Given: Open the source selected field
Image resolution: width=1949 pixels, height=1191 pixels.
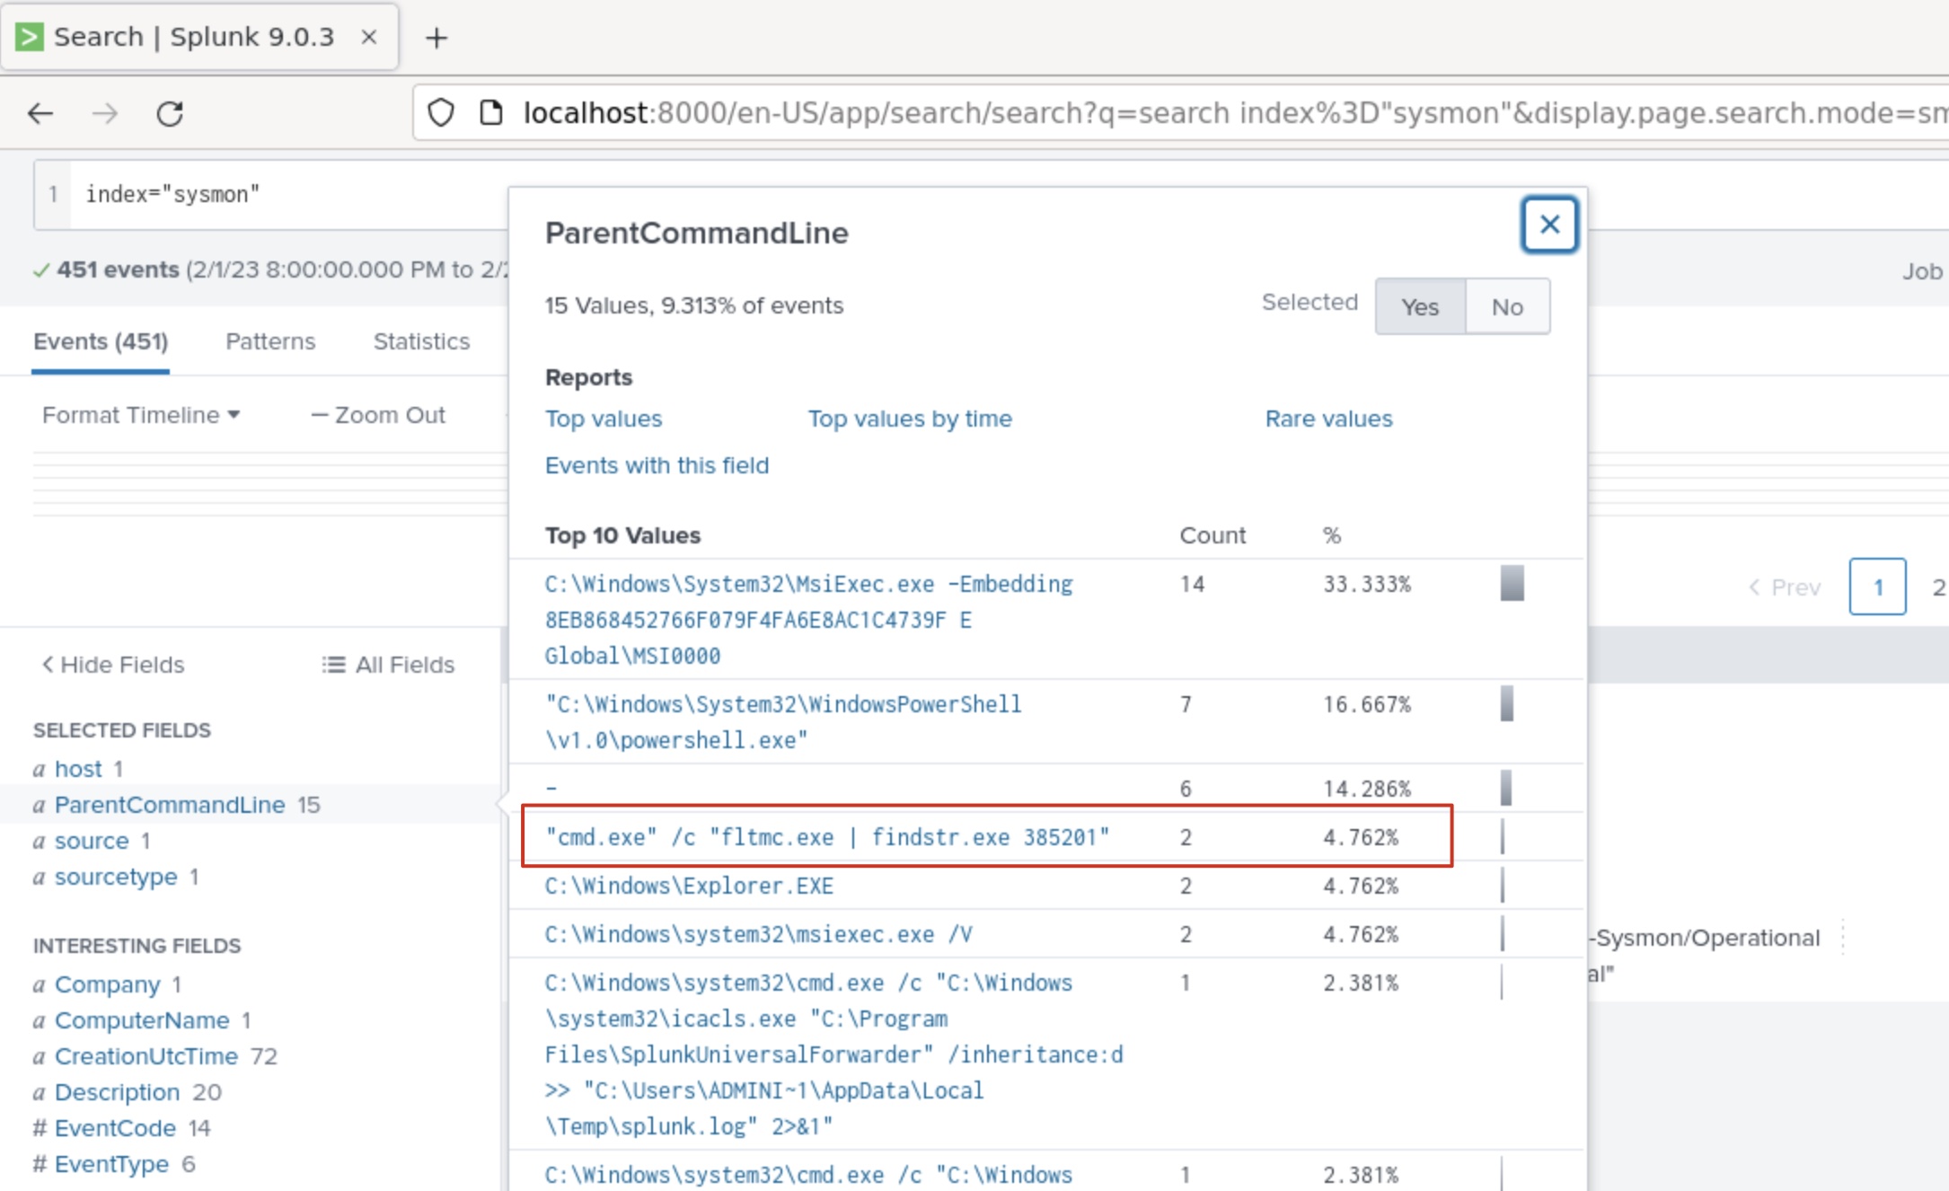Looking at the screenshot, I should (92, 841).
